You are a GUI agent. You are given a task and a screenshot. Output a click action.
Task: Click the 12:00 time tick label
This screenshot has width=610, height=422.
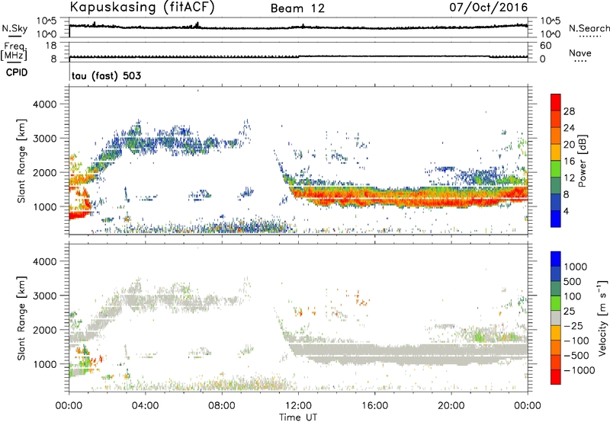coord(298,406)
